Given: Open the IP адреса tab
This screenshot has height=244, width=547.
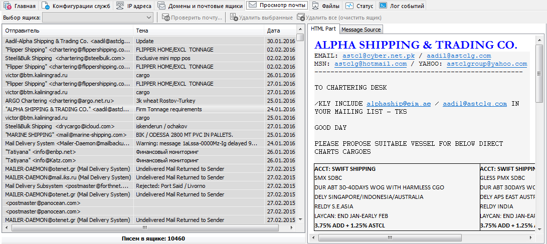Looking at the screenshot, I should (x=134, y=6).
